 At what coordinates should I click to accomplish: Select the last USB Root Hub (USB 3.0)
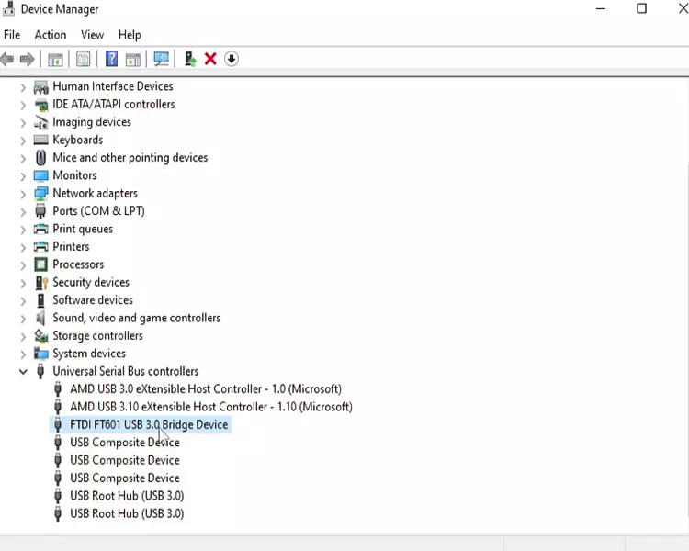[127, 513]
